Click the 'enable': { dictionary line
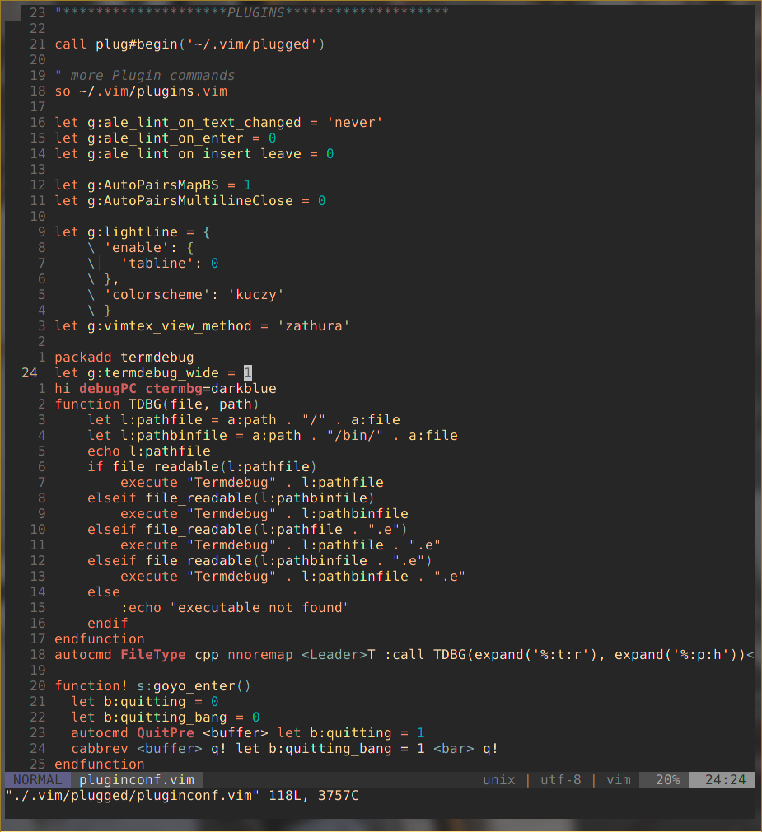This screenshot has width=762, height=832. tap(141, 248)
